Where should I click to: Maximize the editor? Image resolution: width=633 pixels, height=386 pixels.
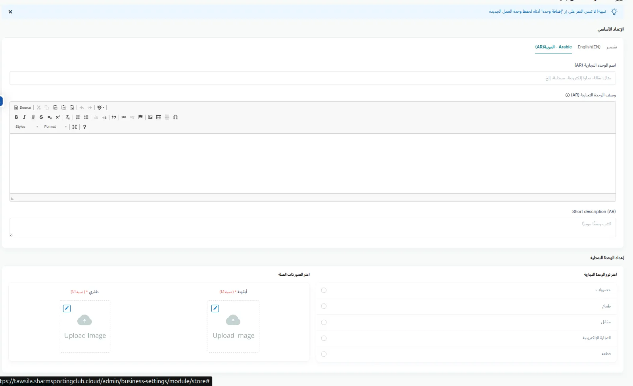click(75, 127)
